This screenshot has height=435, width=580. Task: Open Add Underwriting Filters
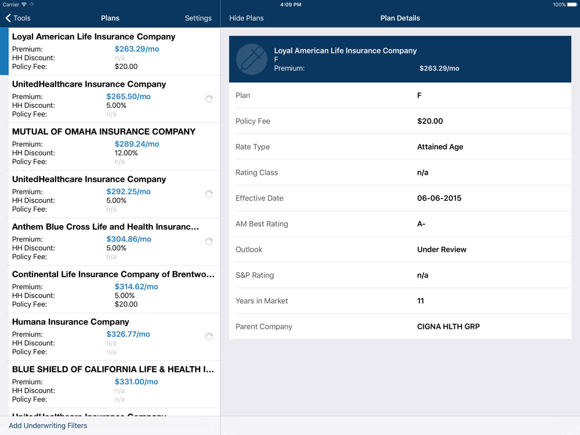click(x=48, y=425)
